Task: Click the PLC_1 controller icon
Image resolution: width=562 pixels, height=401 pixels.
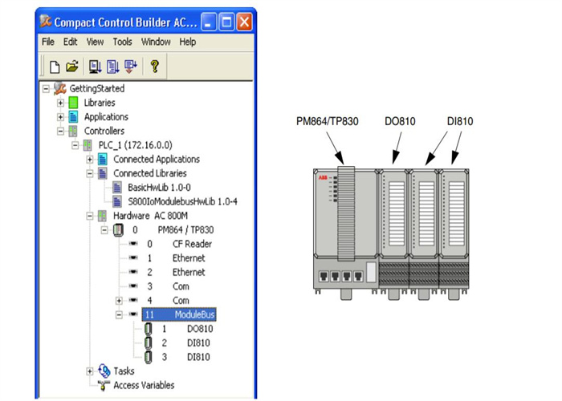Action: point(88,145)
